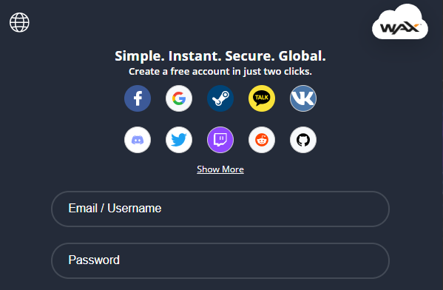The image size is (443, 290).
Task: Log in using Steam
Action: coord(220,98)
